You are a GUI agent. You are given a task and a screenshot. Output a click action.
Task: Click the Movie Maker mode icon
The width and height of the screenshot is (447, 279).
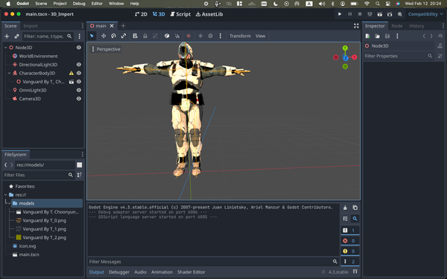pyautogui.click(x=400, y=14)
